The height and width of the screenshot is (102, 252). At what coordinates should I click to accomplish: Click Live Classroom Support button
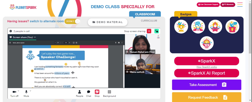tap(208, 5)
